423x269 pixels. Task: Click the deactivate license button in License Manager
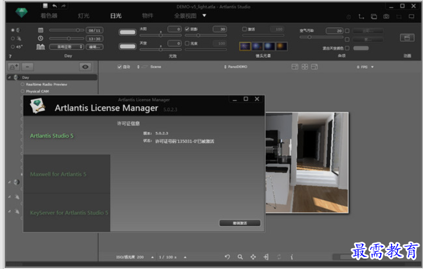240,223
